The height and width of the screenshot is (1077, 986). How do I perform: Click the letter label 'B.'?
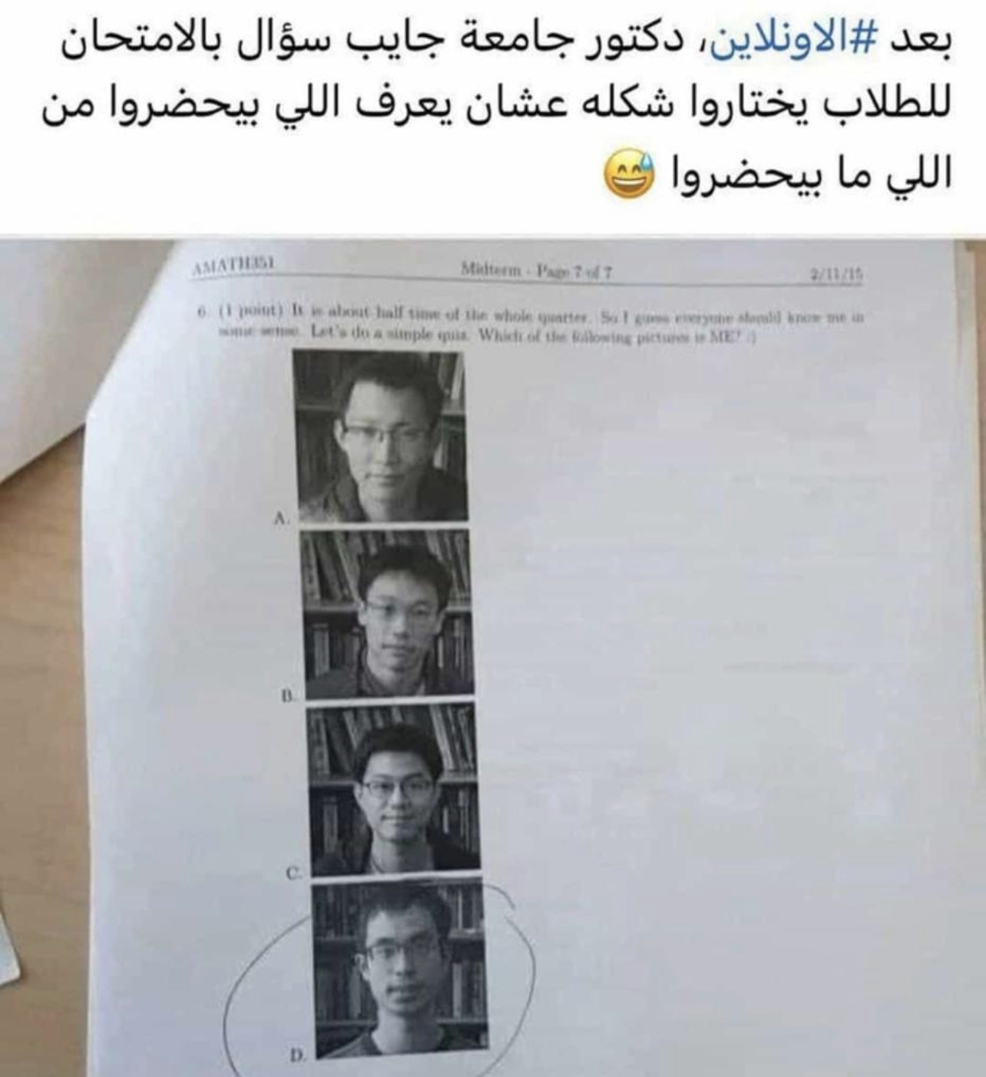pyautogui.click(x=287, y=696)
